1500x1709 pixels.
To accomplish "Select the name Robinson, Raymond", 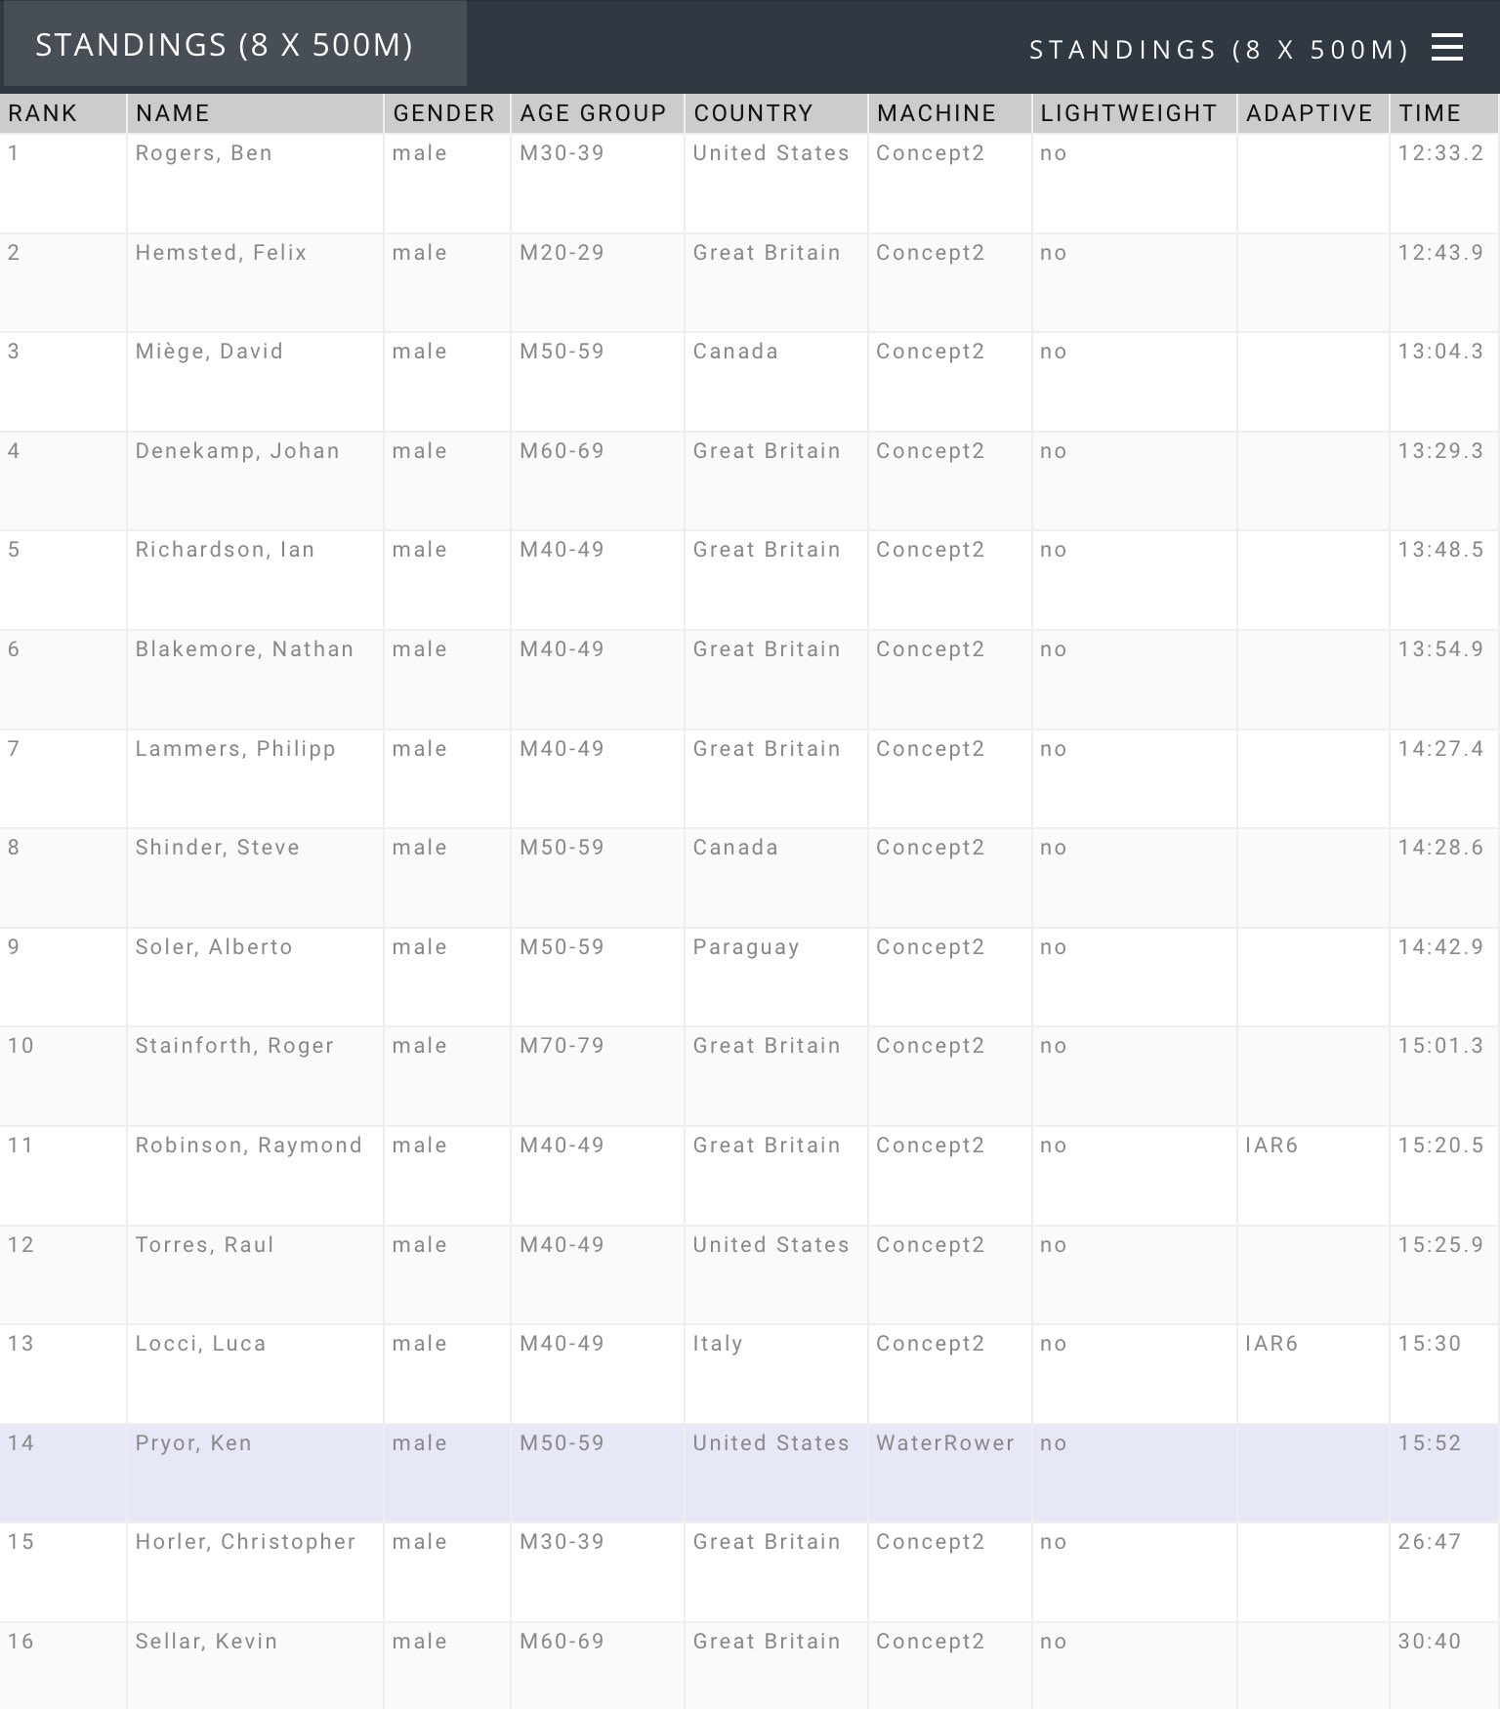I will tap(248, 1146).
